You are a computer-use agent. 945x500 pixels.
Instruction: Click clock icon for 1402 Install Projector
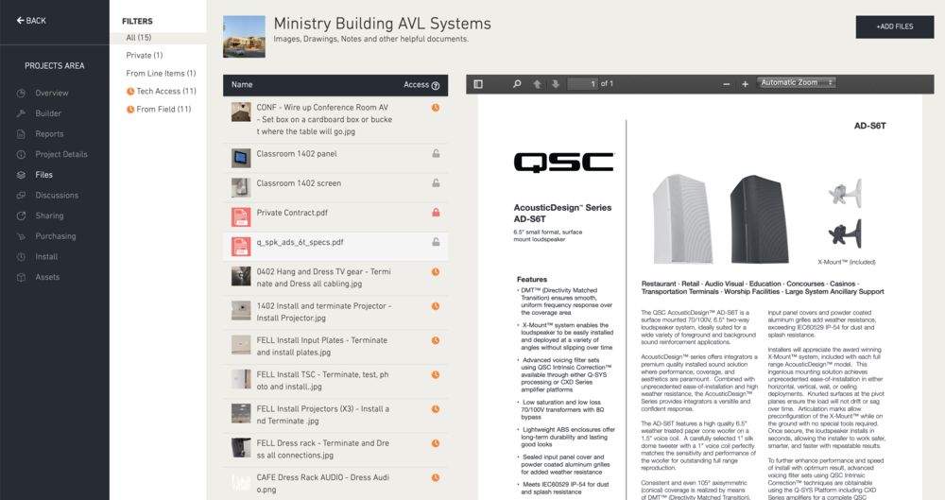(x=435, y=306)
